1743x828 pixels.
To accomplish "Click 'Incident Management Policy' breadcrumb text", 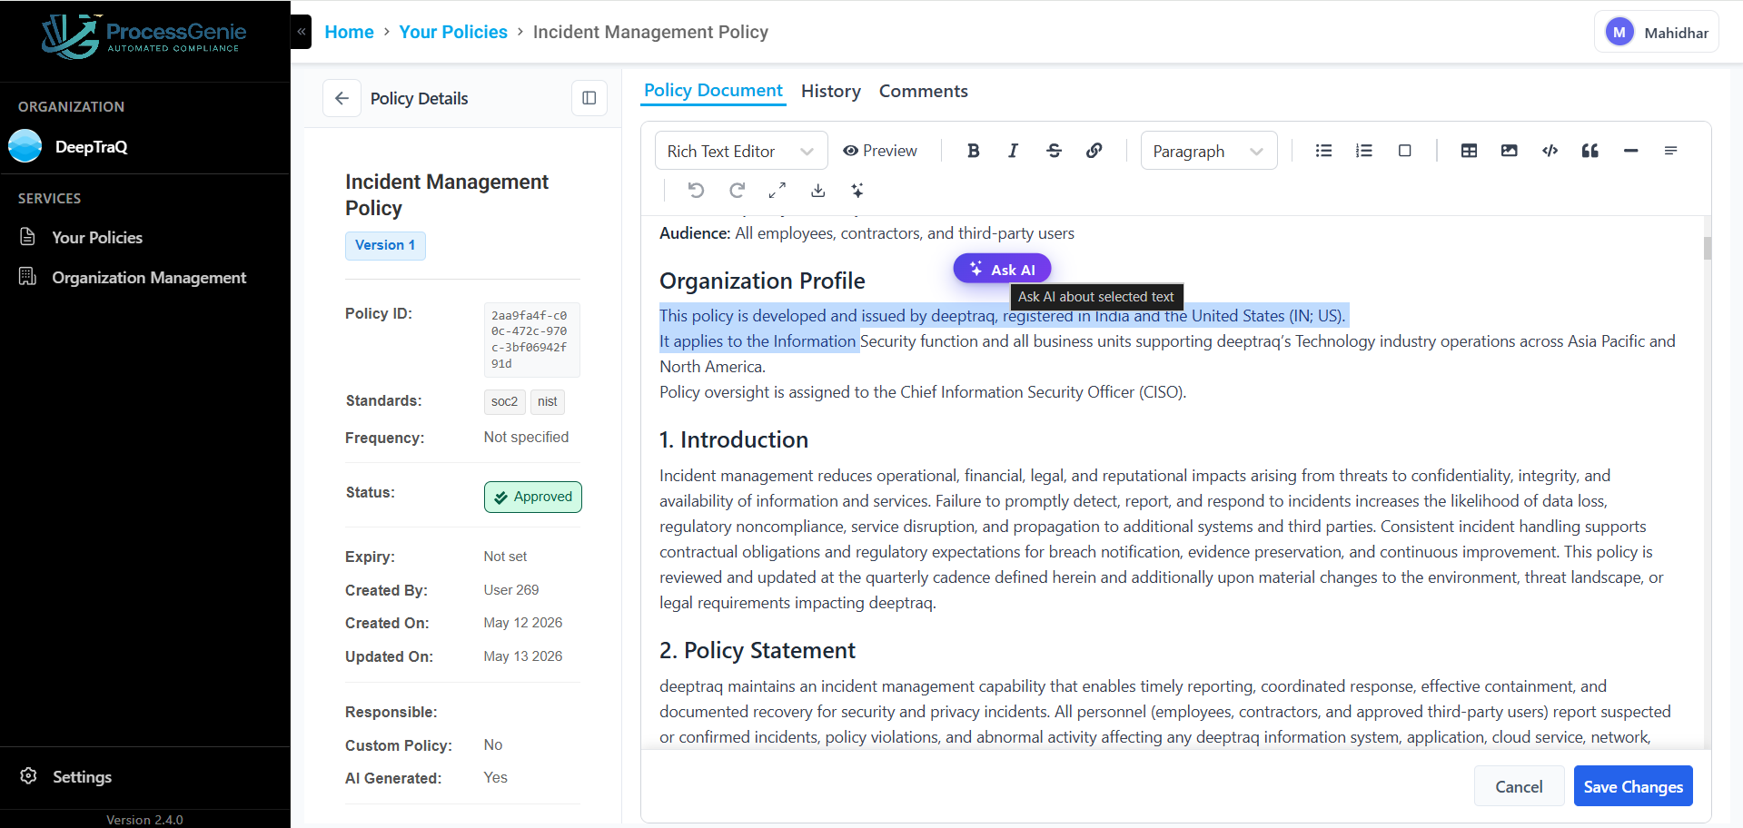I will click(x=650, y=32).
